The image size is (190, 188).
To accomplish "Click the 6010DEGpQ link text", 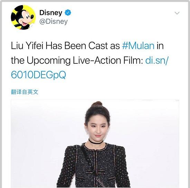I will 39,75.
